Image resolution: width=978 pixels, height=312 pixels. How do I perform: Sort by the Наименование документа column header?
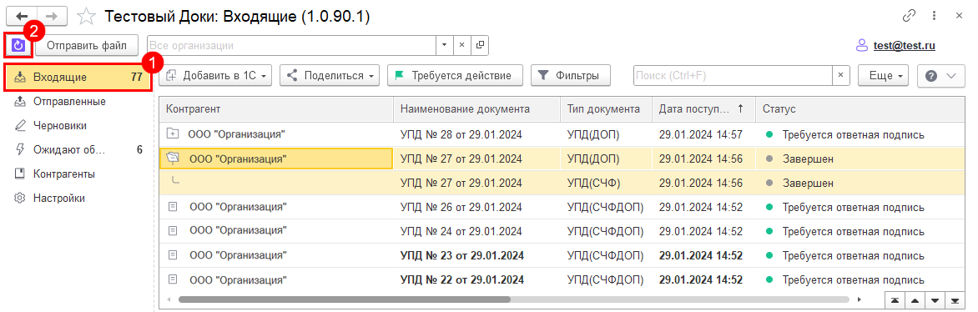(x=476, y=109)
